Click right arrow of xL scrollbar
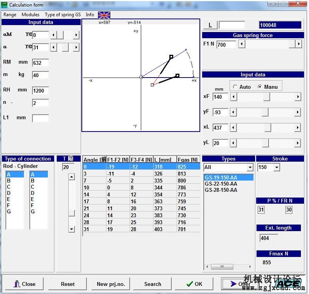 pos(298,128)
